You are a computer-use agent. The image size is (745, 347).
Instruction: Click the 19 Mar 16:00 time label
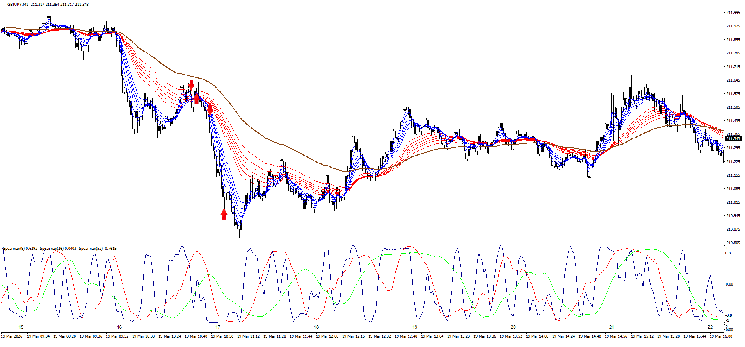click(721, 336)
